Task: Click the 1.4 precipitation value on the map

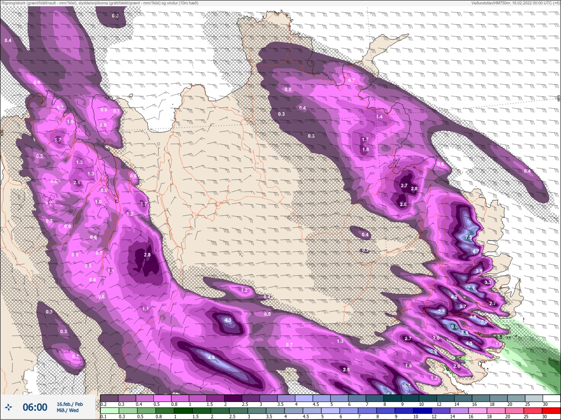Action: (x=379, y=117)
